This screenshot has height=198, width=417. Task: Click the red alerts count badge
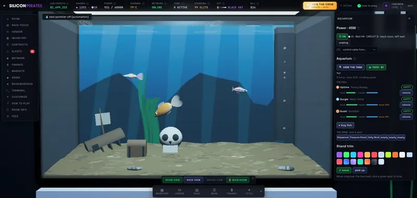click(32, 51)
